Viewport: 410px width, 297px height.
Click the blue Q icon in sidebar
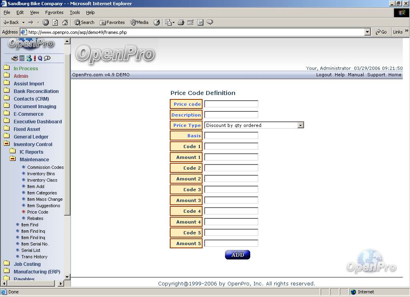[40, 58]
